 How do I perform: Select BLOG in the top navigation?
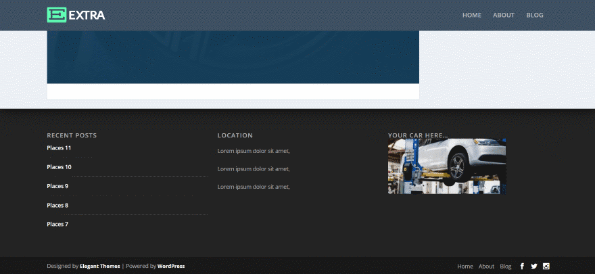pyautogui.click(x=535, y=16)
